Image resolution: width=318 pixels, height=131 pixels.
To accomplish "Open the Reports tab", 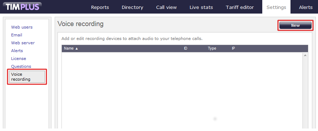I will pyautogui.click(x=100, y=7).
